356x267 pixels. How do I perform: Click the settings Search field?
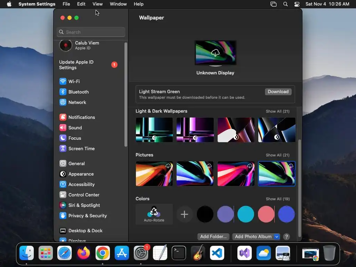tap(91, 32)
